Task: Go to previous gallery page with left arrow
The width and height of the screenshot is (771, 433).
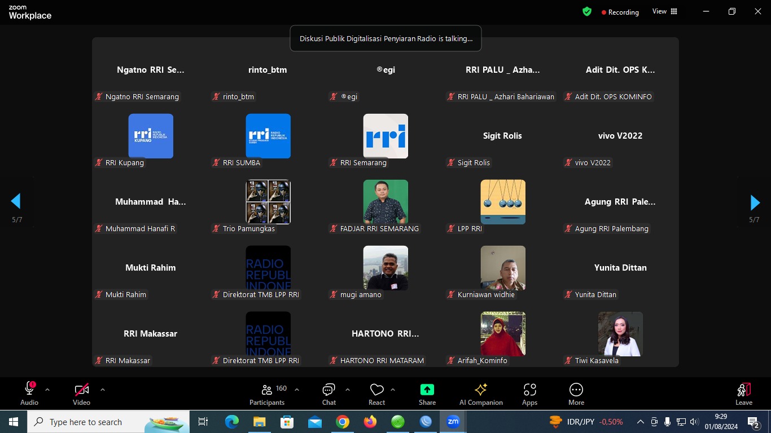Action: coord(16,201)
